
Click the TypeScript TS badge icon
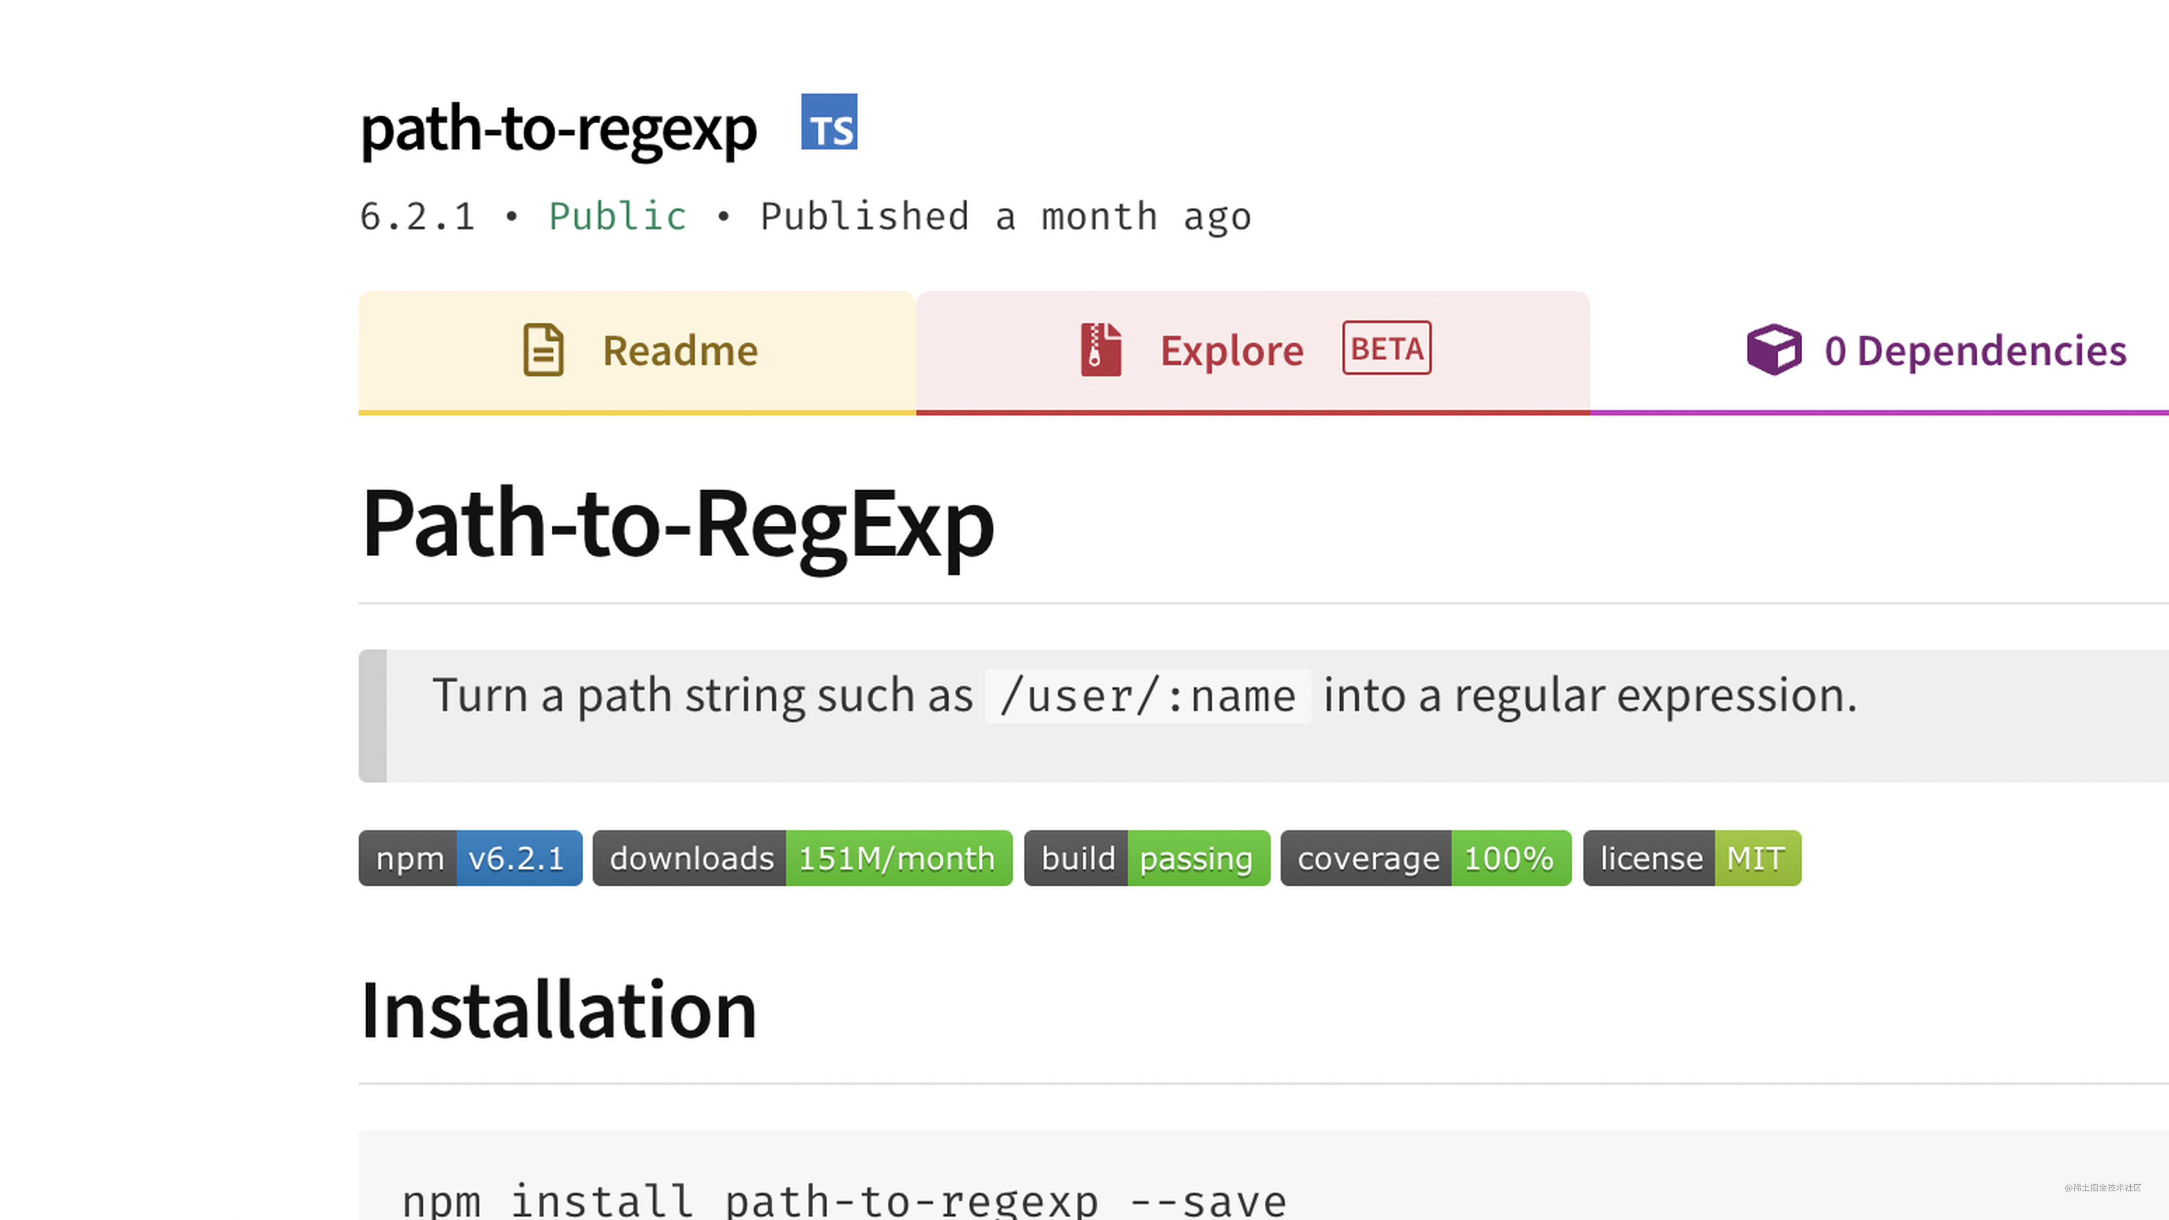coord(829,122)
